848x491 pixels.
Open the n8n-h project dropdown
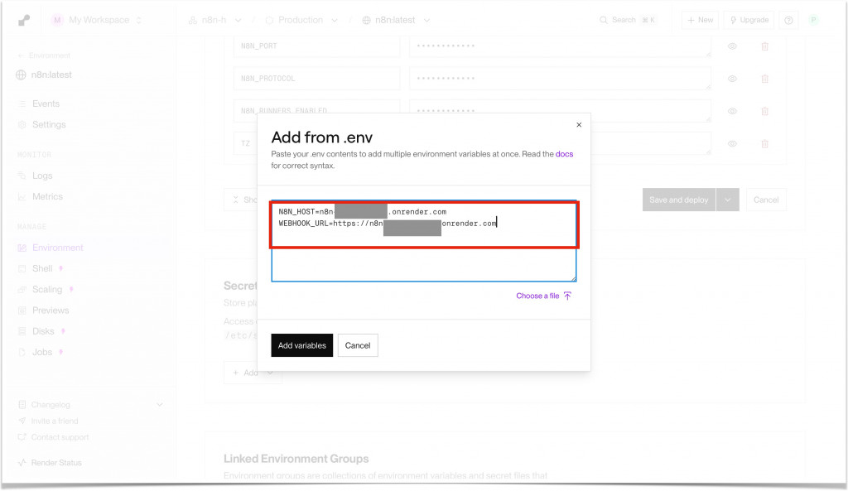[x=214, y=20]
